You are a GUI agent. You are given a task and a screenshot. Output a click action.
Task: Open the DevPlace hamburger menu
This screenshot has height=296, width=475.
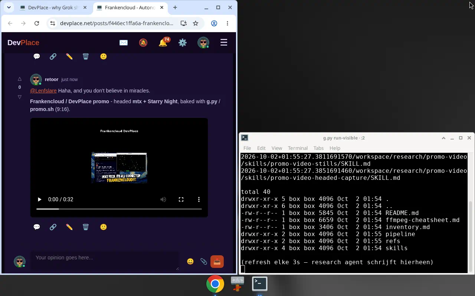[x=224, y=43]
